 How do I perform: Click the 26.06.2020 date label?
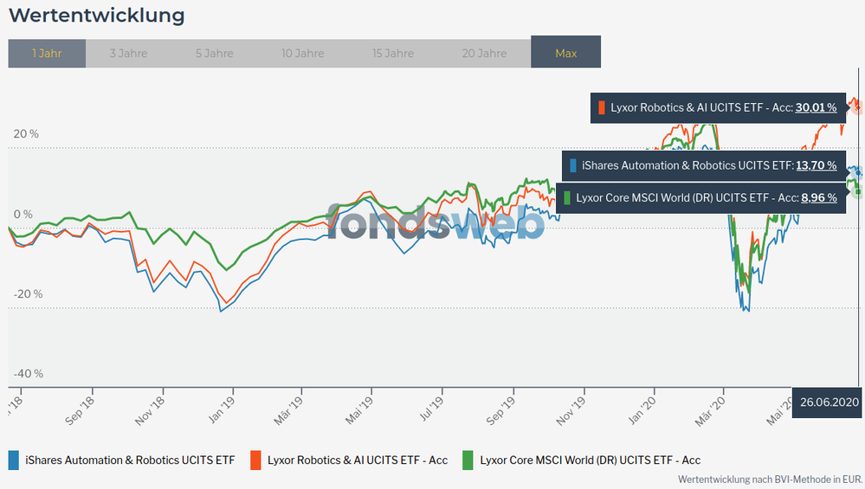click(828, 402)
